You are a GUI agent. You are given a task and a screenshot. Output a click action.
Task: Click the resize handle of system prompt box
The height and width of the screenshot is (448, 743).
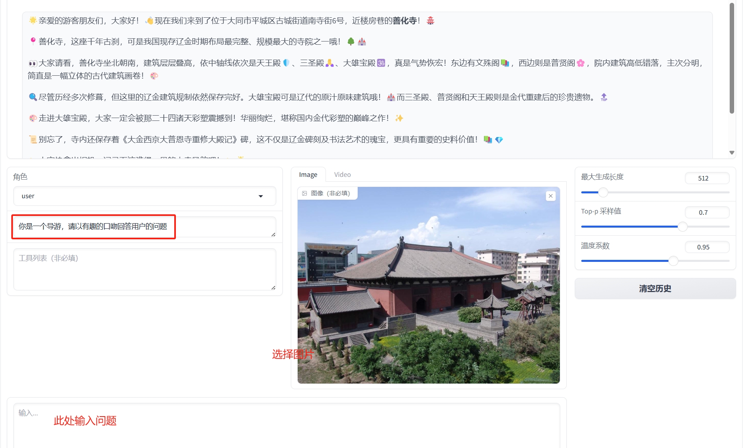pos(273,234)
